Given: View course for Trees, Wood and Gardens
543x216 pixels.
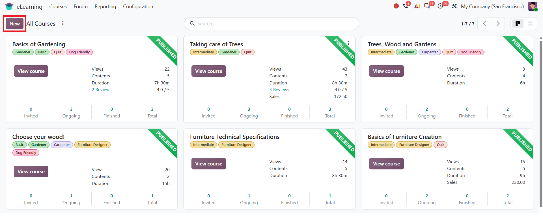Looking at the screenshot, I should [x=386, y=71].
